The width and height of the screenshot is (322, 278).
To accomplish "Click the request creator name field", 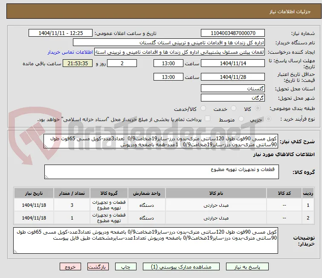I will coord(180,52).
